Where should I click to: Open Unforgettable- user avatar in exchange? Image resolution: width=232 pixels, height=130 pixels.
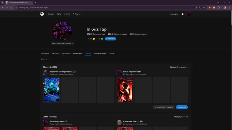45,73
